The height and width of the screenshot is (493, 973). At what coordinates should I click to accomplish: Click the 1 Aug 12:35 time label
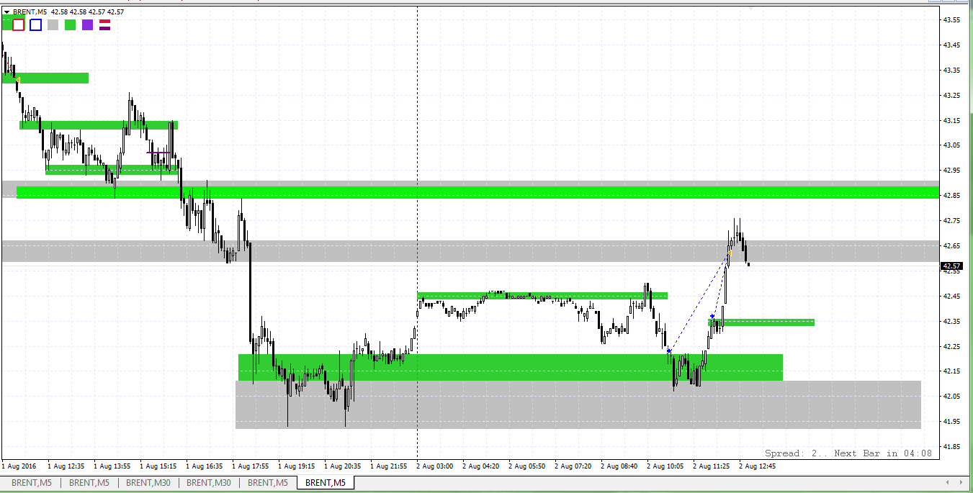(66, 466)
